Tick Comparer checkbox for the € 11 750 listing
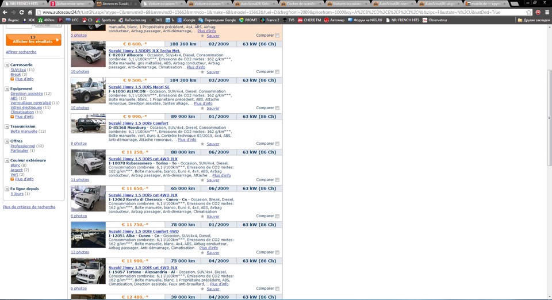552x300 pixels. tap(277, 252)
